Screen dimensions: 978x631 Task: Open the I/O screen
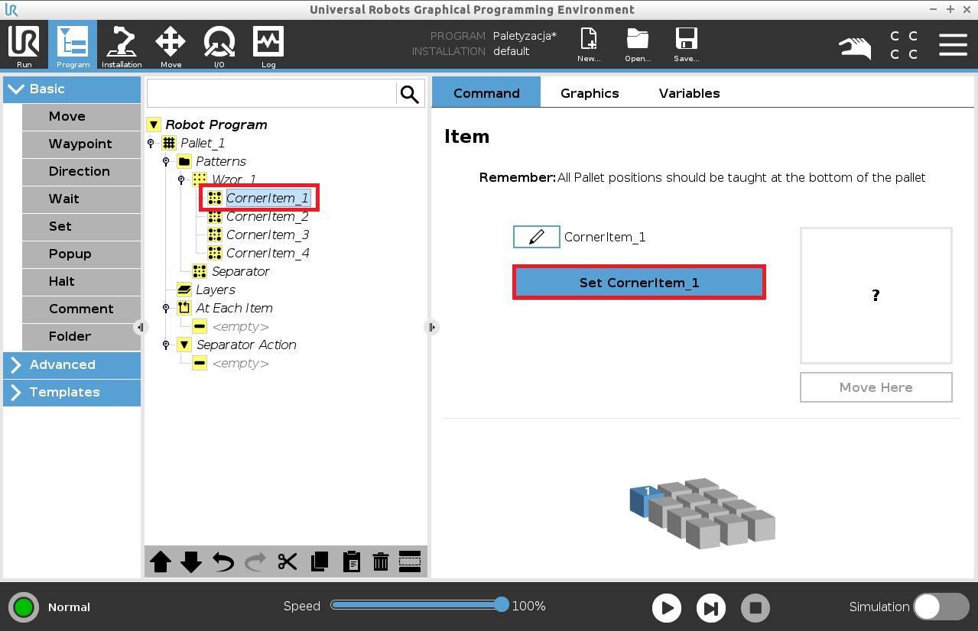(x=219, y=46)
